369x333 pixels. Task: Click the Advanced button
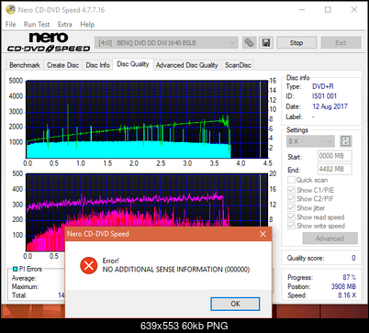point(330,239)
